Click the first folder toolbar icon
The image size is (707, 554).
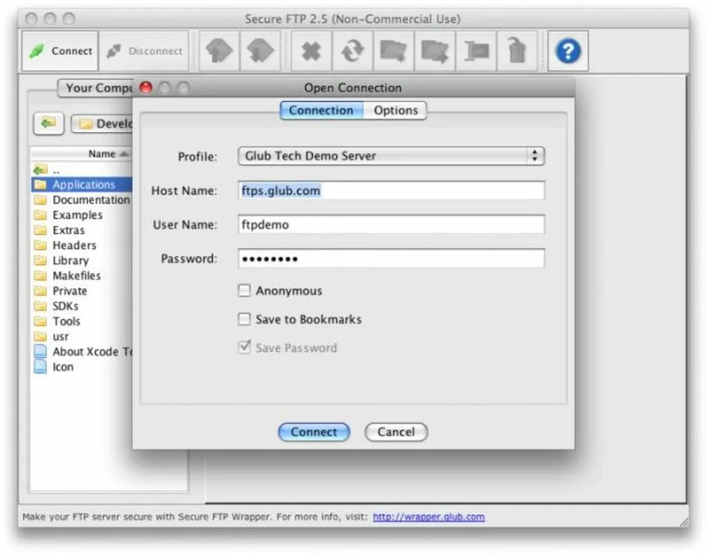393,51
